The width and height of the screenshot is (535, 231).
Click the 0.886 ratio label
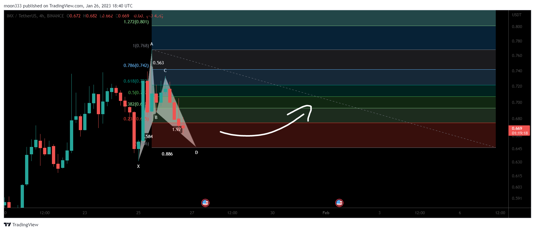[x=167, y=154]
